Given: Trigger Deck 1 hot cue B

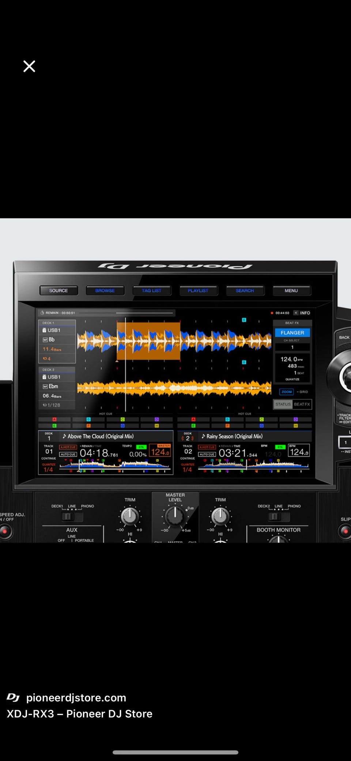Looking at the screenshot, I should pyautogui.click(x=88, y=419).
